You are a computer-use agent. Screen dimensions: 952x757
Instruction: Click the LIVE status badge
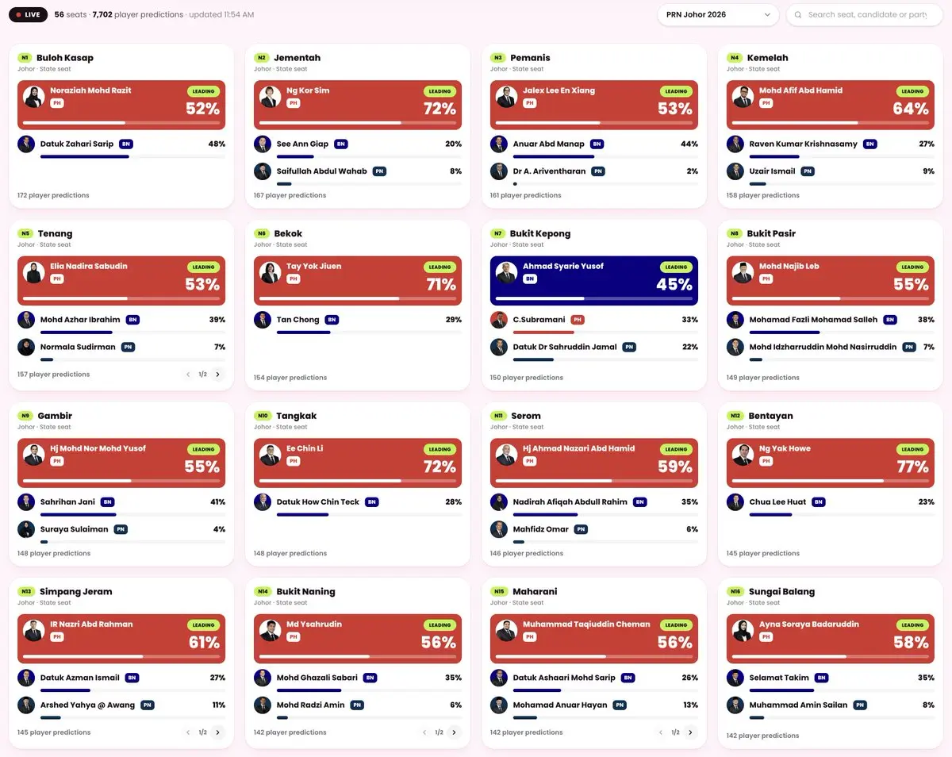point(28,14)
